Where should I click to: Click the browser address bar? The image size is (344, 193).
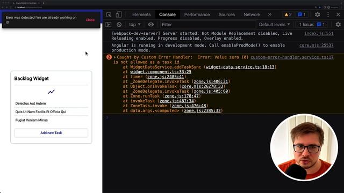point(162,7)
